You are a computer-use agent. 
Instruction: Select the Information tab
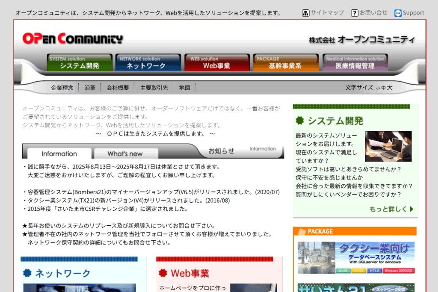pyautogui.click(x=59, y=154)
